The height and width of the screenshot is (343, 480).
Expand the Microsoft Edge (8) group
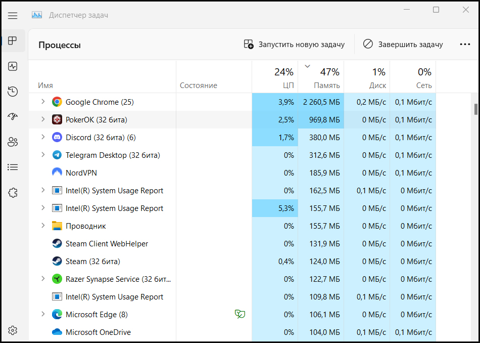point(43,315)
